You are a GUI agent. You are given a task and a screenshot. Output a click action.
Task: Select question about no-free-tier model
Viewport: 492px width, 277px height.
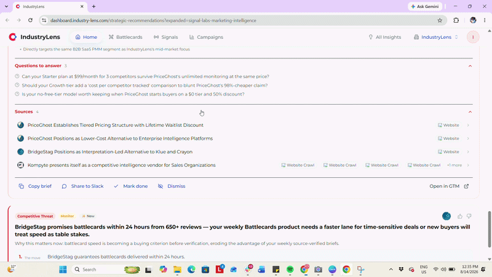(133, 94)
